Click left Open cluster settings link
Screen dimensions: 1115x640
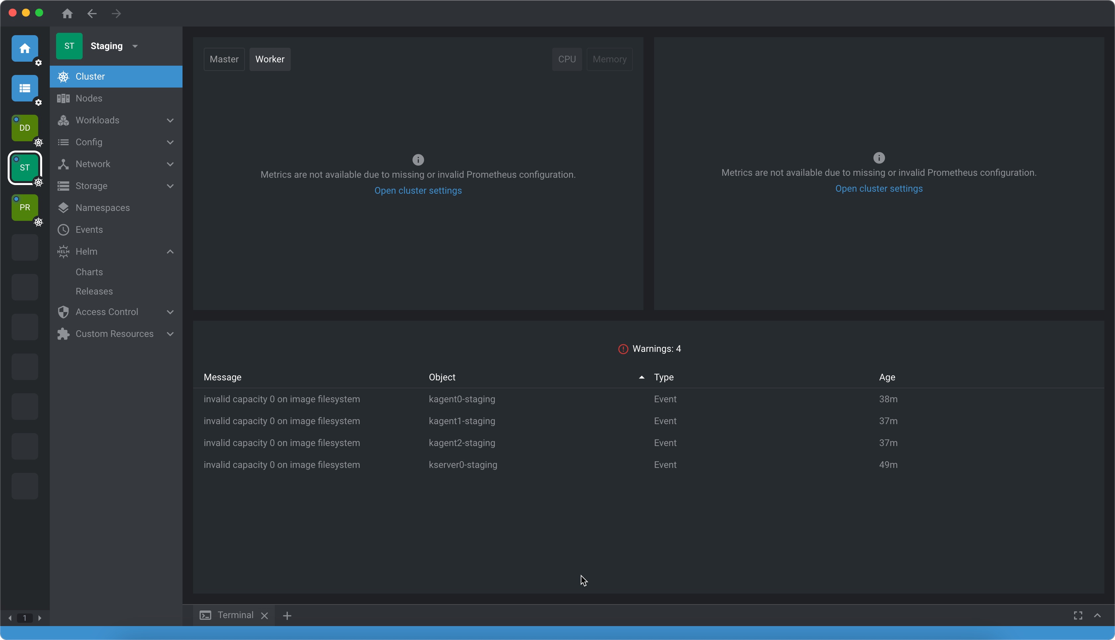[418, 191]
